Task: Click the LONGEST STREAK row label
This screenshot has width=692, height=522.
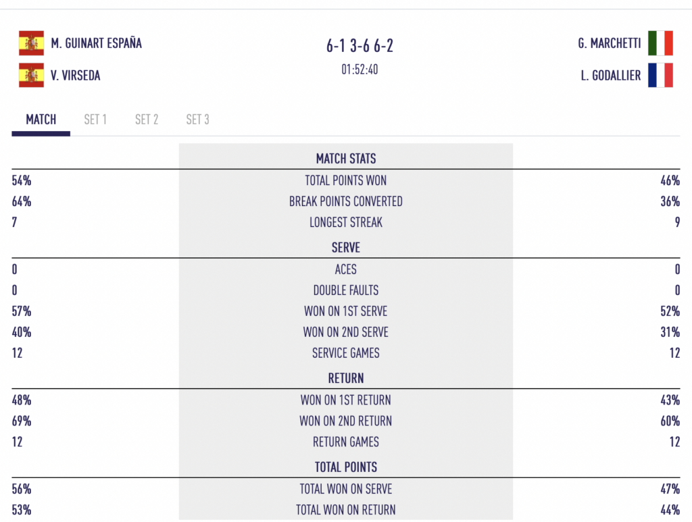Action: point(346,222)
